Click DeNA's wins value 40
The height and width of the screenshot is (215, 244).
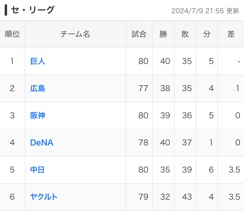pos(165,143)
